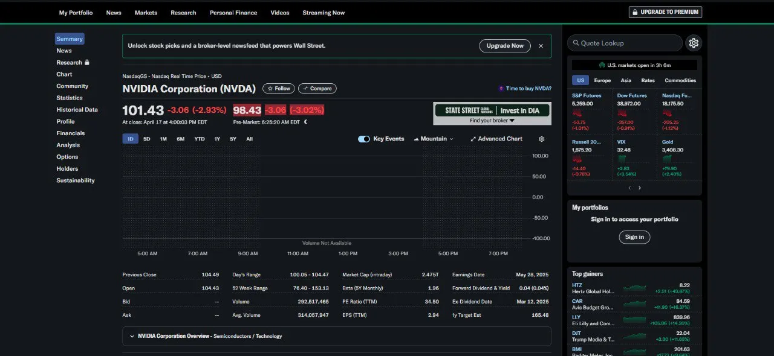Select the Summary sidebar tab
The image size is (774, 356).
point(70,39)
